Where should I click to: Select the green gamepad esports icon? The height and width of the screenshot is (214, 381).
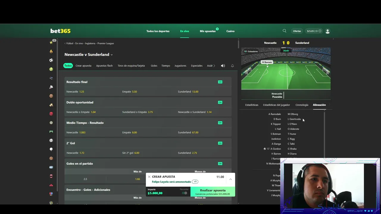pyautogui.click(x=51, y=132)
